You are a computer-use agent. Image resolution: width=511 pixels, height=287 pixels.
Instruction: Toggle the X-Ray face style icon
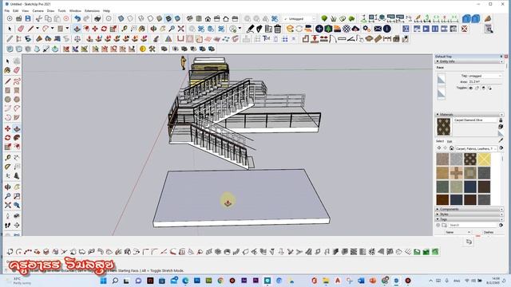(121, 18)
